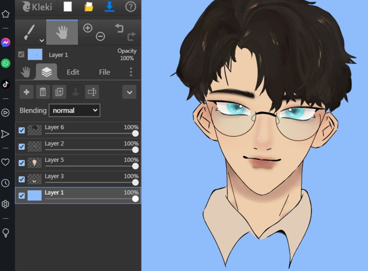Toggle visibility checkbox for Layer 3

tap(22, 179)
